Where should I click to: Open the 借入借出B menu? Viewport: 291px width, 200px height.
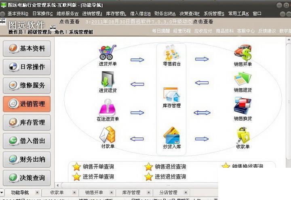tap(140, 14)
